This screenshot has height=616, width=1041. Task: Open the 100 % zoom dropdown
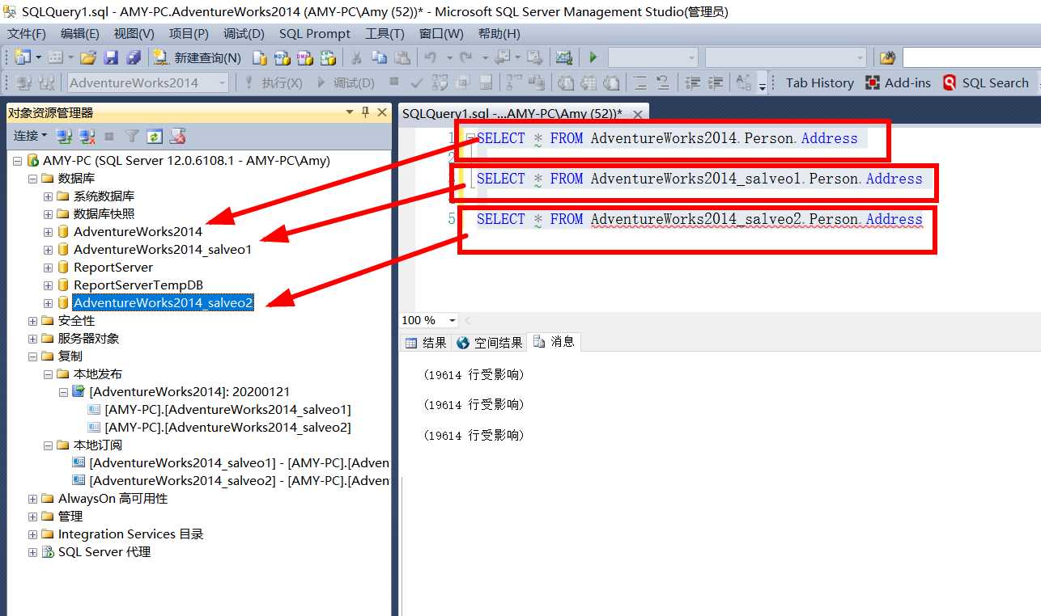click(x=452, y=321)
